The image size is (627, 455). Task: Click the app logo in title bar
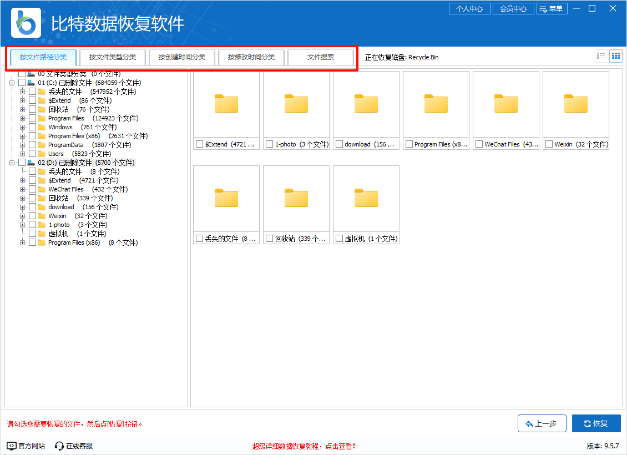click(x=25, y=23)
